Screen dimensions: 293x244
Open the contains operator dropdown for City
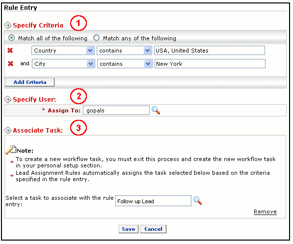(148, 64)
